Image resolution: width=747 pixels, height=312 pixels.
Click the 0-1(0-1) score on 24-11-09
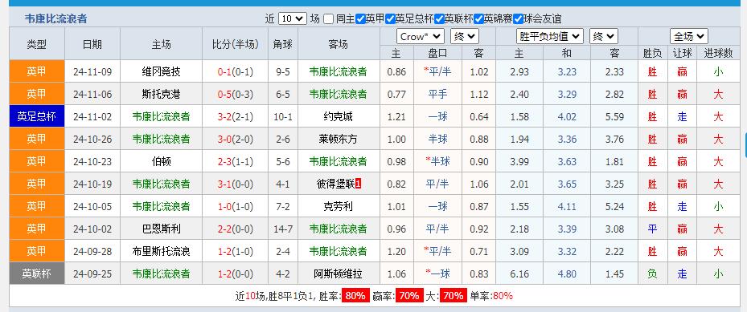(236, 72)
